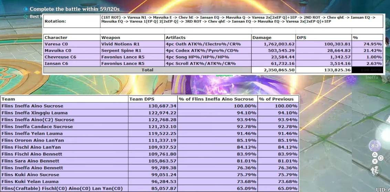
Task: Click the total DPS 133,825.36
Action: 324,70
